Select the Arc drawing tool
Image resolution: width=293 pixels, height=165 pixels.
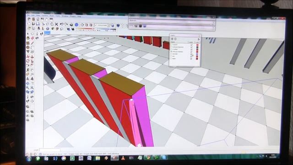pos(33,47)
